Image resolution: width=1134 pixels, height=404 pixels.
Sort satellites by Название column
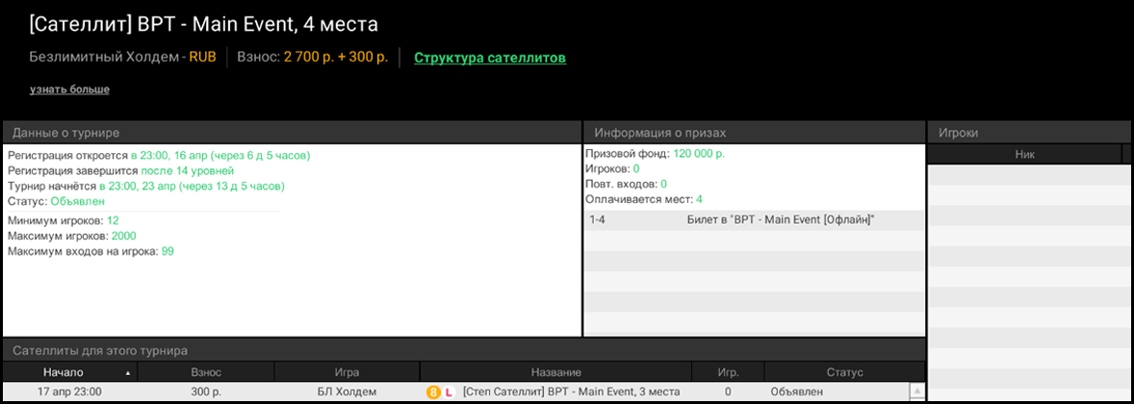point(555,372)
